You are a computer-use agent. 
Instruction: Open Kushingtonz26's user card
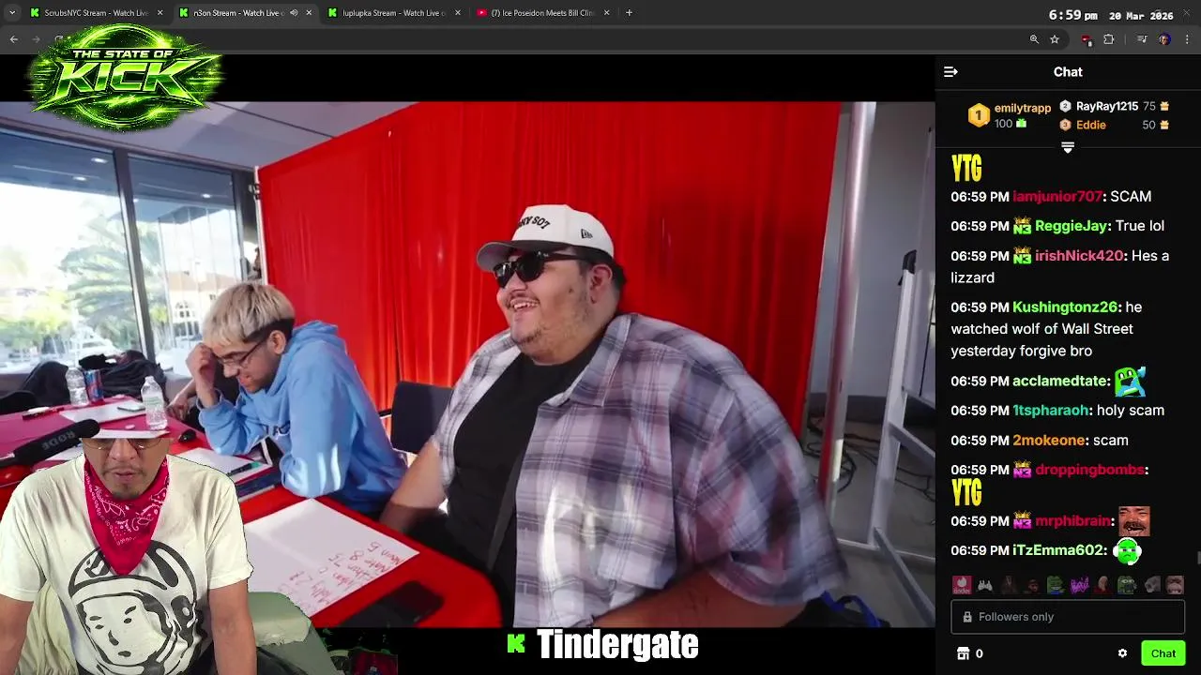(x=1065, y=307)
